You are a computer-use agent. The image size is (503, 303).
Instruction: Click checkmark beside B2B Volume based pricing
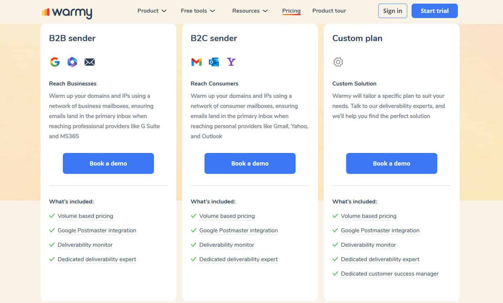(x=52, y=216)
